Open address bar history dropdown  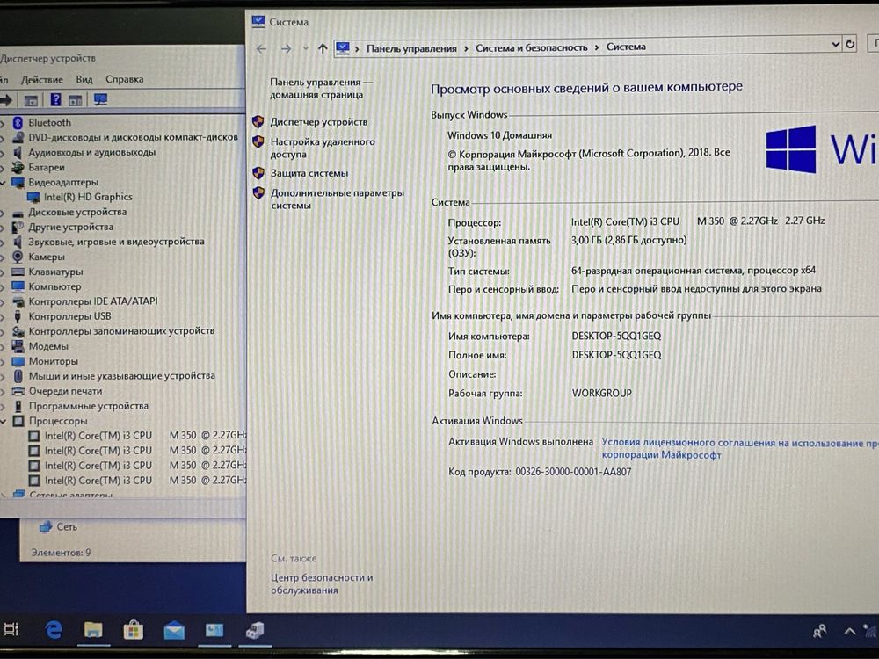coord(835,44)
